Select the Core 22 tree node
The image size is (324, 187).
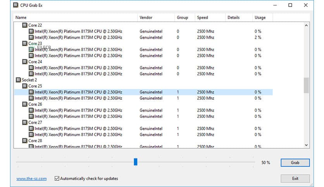tap(35, 25)
